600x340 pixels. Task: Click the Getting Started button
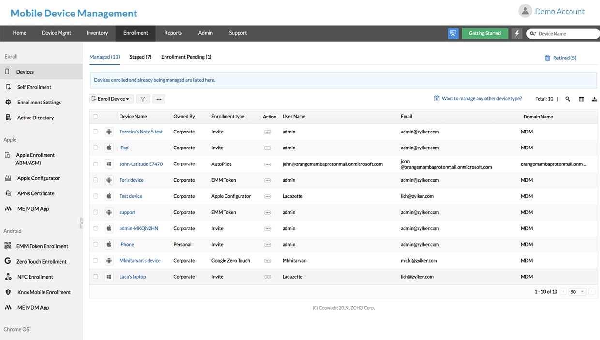point(485,33)
